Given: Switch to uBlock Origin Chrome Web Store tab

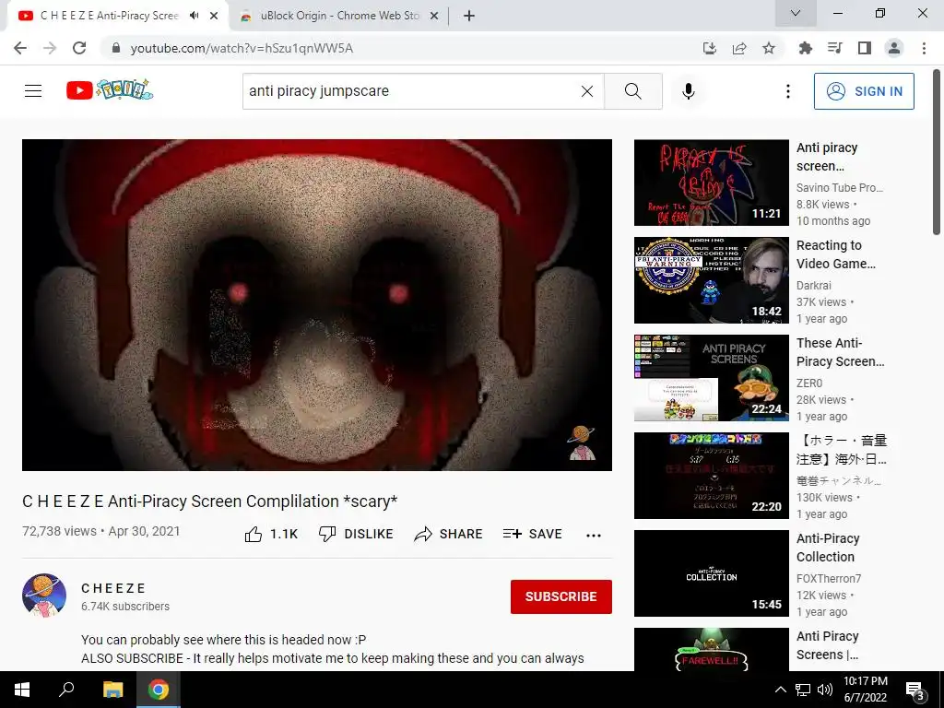Looking at the screenshot, I should coord(339,16).
